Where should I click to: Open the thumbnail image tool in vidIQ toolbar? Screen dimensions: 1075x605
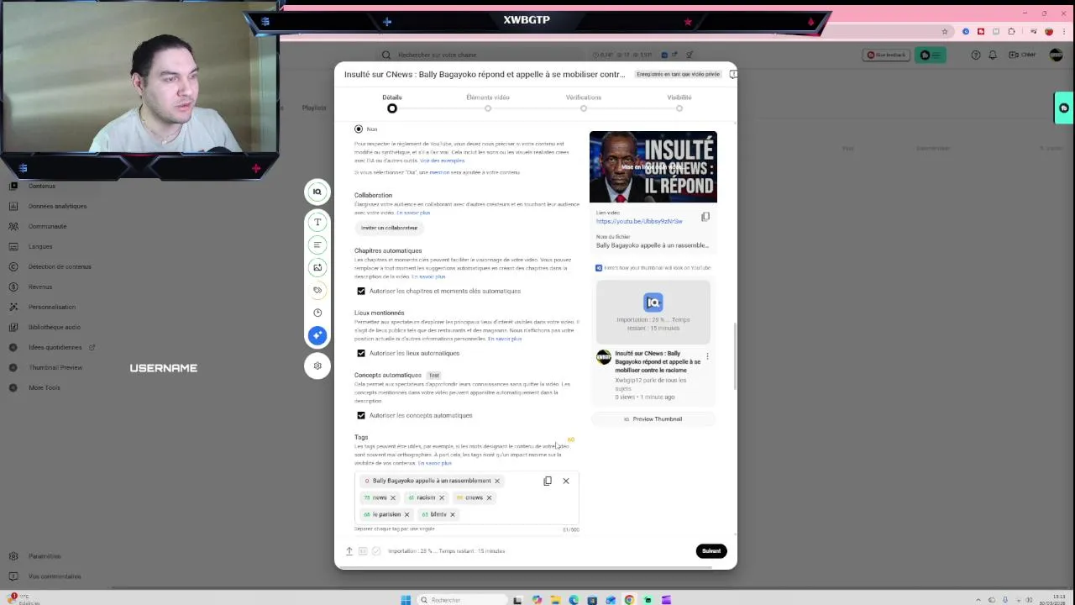pos(317,267)
